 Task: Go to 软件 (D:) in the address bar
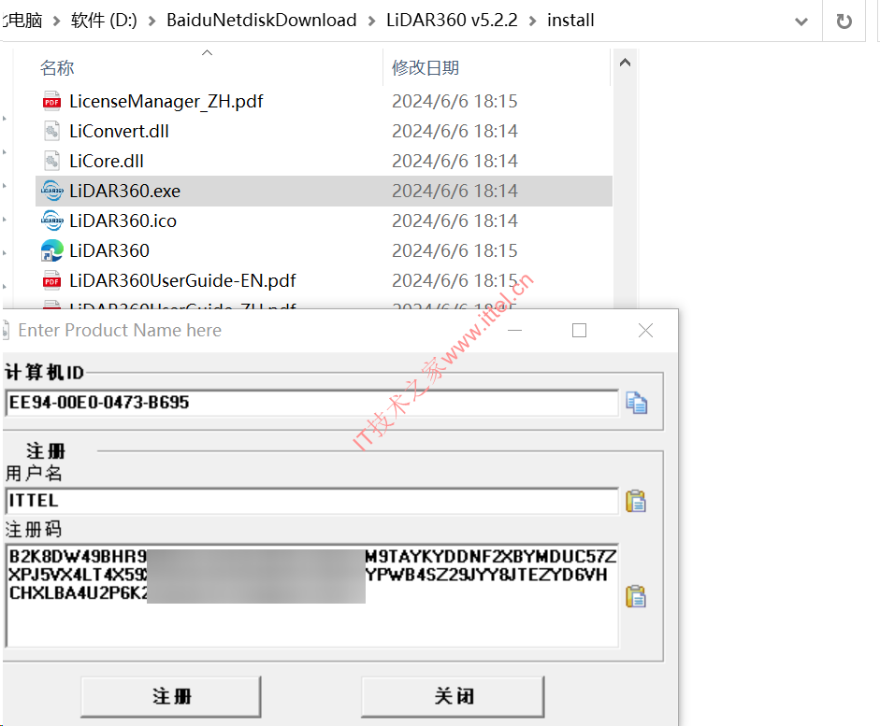tap(104, 21)
